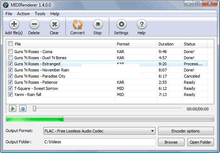Click the Add file(s) plus icon
Screen dimensions: 220x153
click(x=14, y=24)
